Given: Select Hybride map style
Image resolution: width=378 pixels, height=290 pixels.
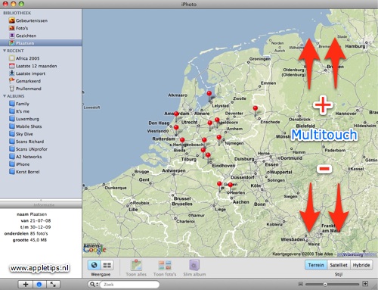Looking at the screenshot, I should [361, 265].
